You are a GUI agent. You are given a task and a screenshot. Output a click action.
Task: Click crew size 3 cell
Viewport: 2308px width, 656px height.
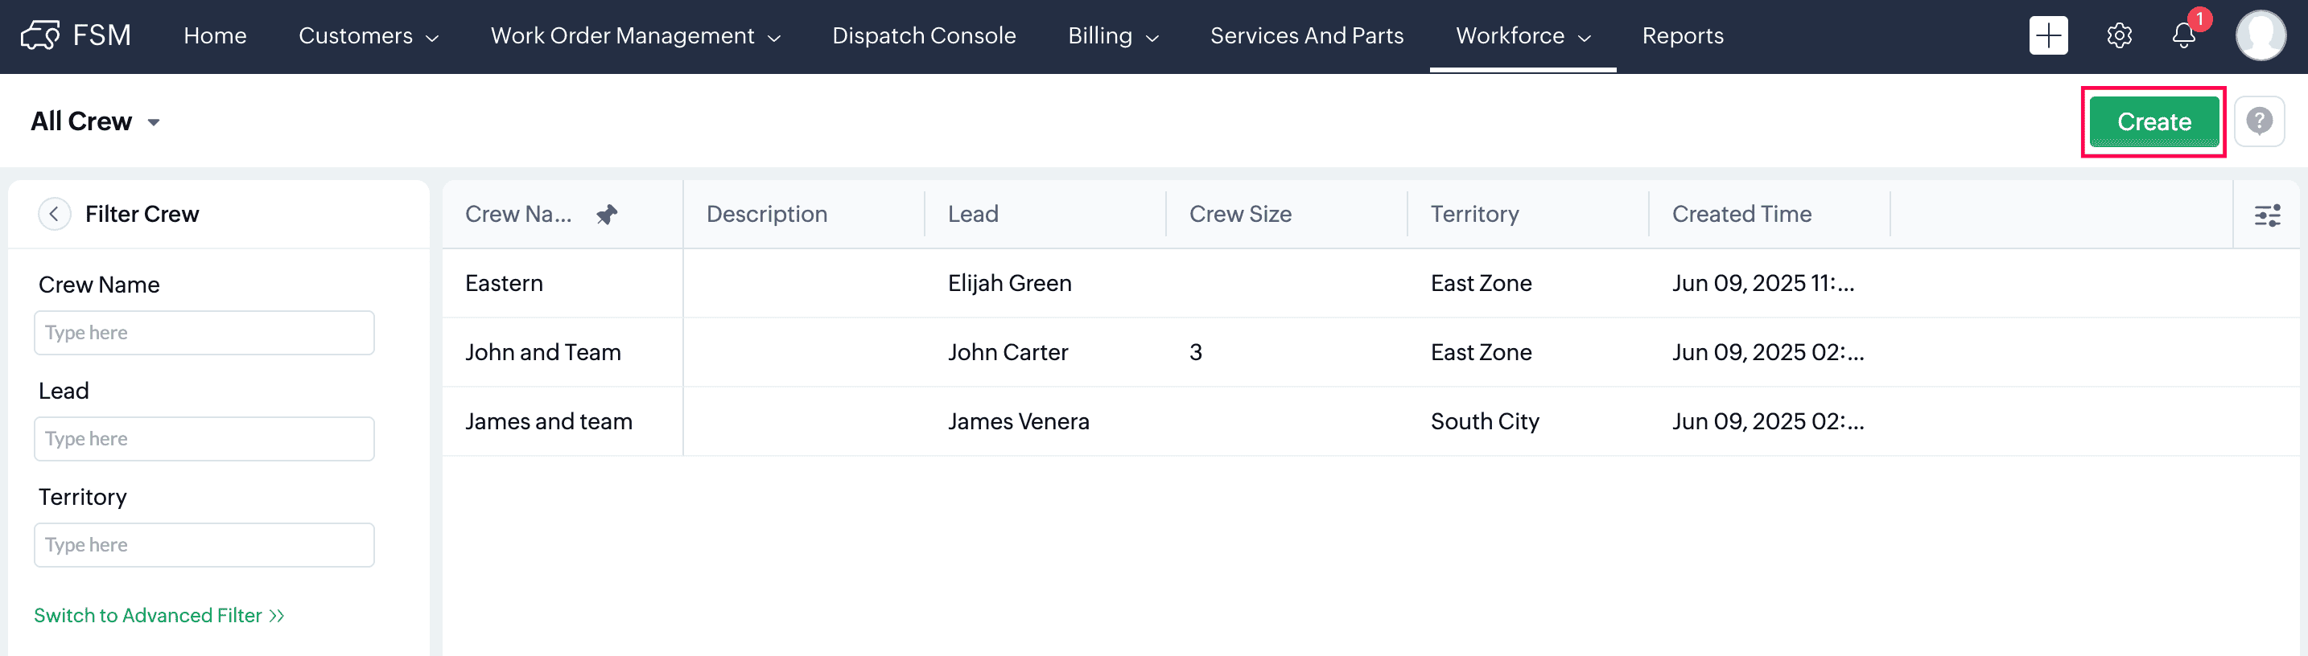[1195, 353]
